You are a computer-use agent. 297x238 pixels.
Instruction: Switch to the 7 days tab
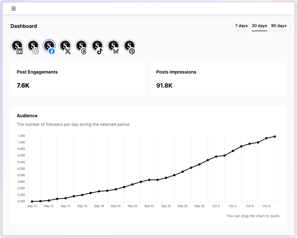point(241,26)
